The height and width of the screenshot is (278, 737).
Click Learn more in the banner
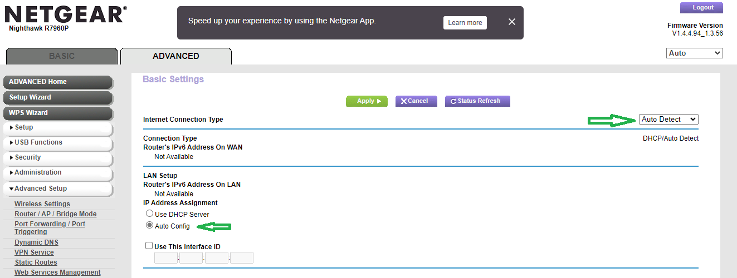pos(465,23)
